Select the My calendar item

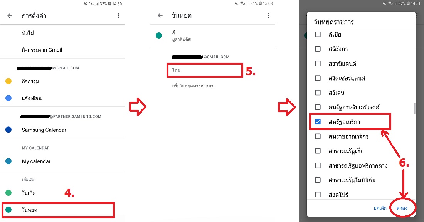(x=62, y=161)
